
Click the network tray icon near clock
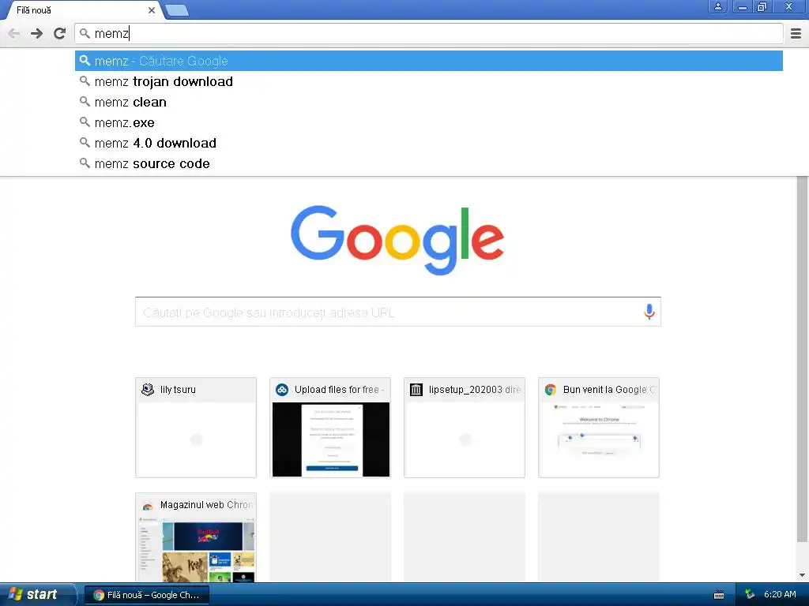(750, 594)
